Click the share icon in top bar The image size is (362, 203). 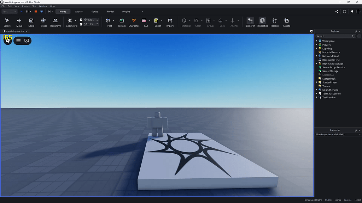[337, 12]
